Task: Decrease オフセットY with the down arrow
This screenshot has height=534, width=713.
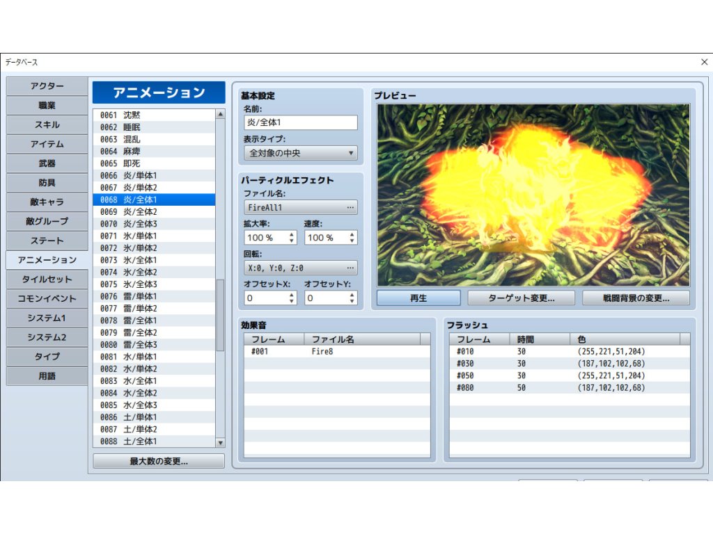Action: coord(352,301)
